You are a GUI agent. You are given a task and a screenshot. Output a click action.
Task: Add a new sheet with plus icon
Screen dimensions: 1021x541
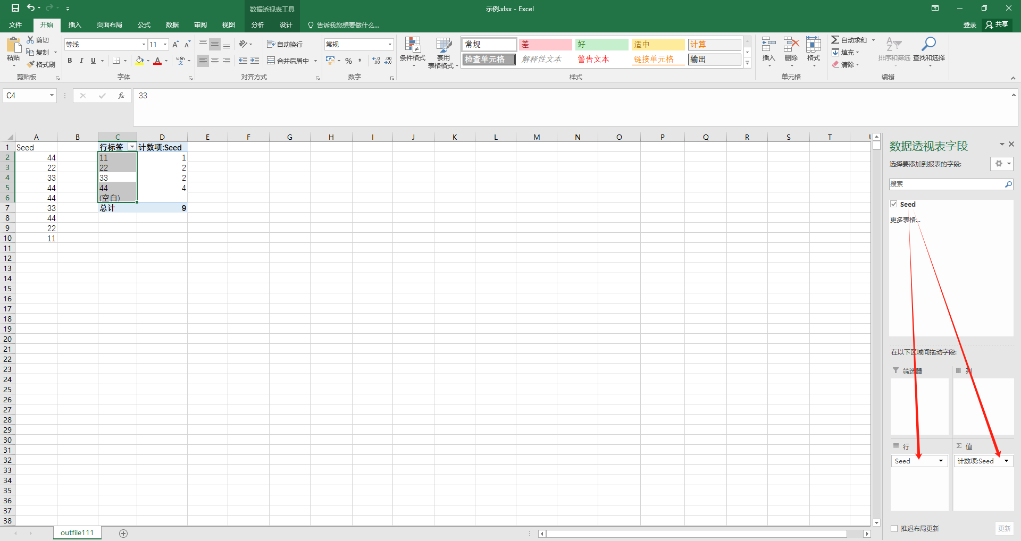click(x=123, y=533)
